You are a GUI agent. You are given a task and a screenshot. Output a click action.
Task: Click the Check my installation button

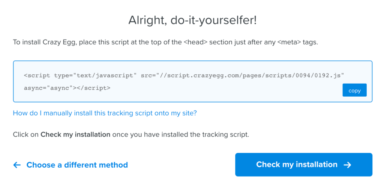coord(304,165)
